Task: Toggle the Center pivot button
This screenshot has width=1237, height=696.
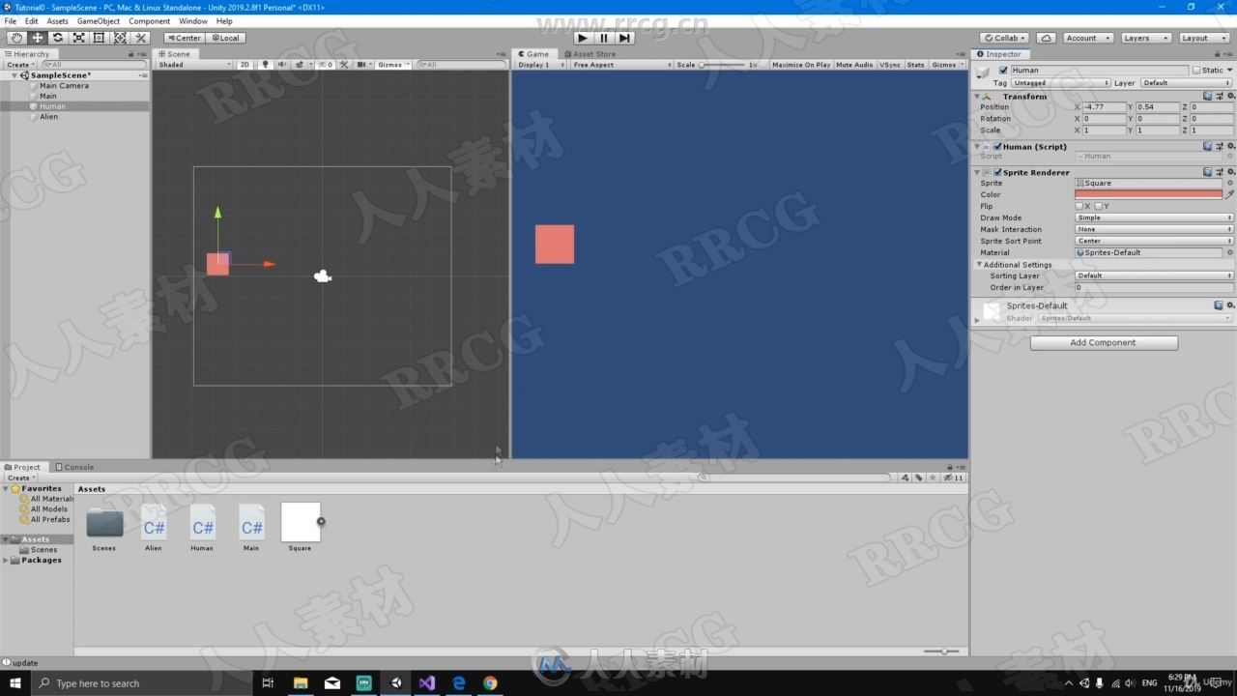Action: tap(184, 38)
